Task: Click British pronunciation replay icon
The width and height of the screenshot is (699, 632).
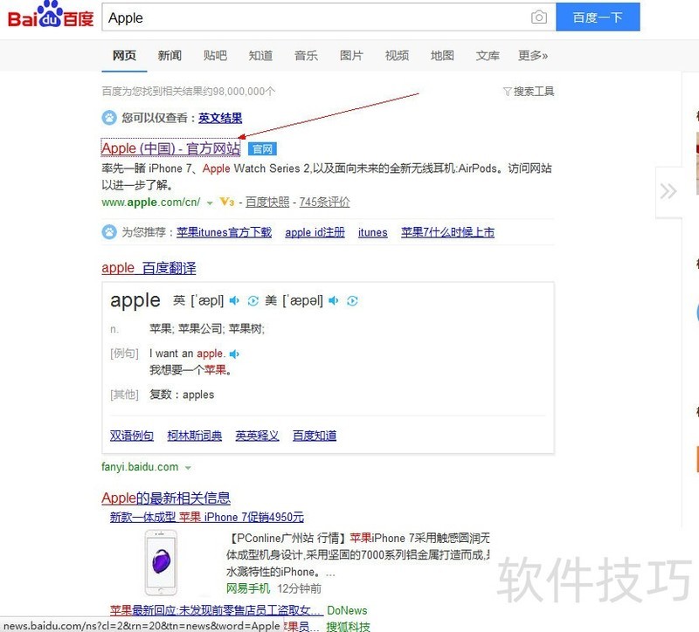Action: (253, 301)
